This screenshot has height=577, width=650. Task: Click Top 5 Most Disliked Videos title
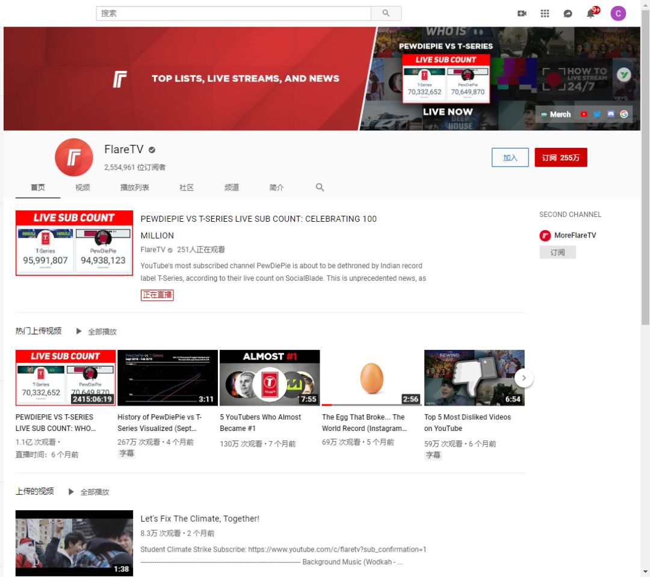(x=467, y=423)
